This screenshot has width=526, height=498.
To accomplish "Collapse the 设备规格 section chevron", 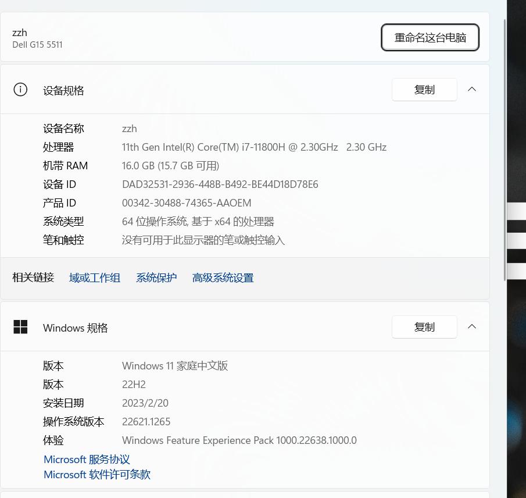I will [x=471, y=90].
